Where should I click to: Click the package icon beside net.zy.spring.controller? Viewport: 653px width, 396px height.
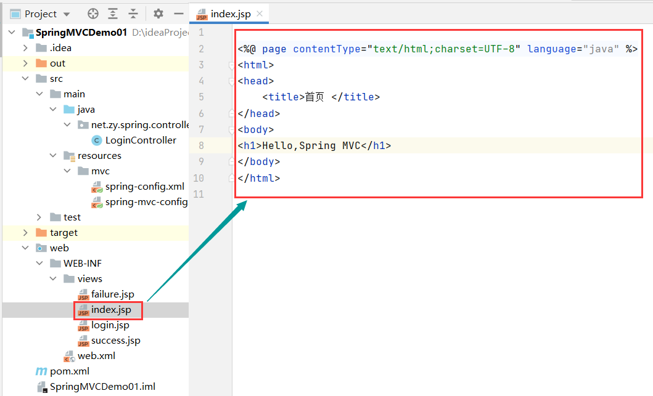[83, 125]
